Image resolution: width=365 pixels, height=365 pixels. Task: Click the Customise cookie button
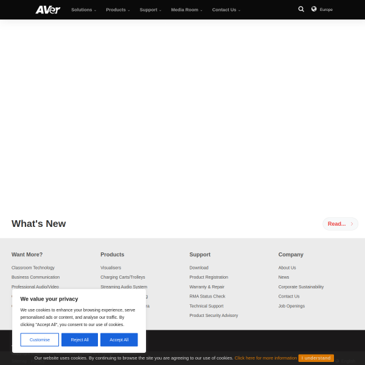[x=40, y=339]
